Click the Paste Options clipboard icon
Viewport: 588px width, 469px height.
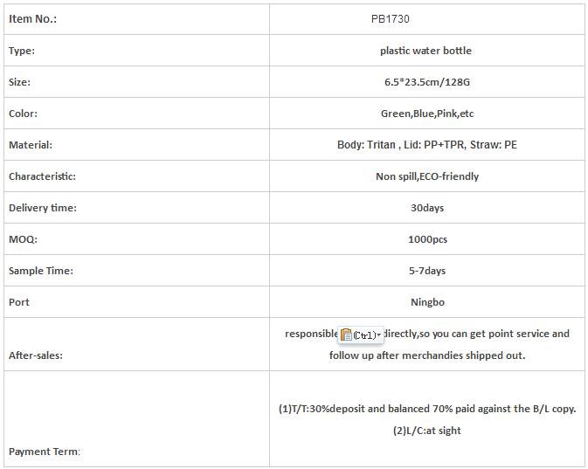pos(347,335)
